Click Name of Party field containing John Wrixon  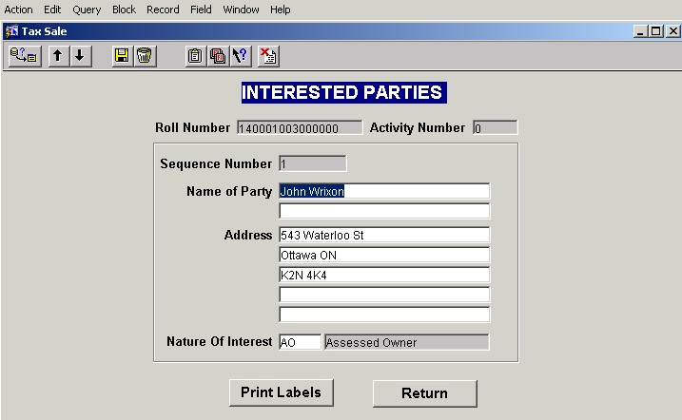384,191
